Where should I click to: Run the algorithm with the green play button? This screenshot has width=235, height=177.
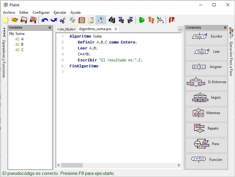(x=142, y=20)
